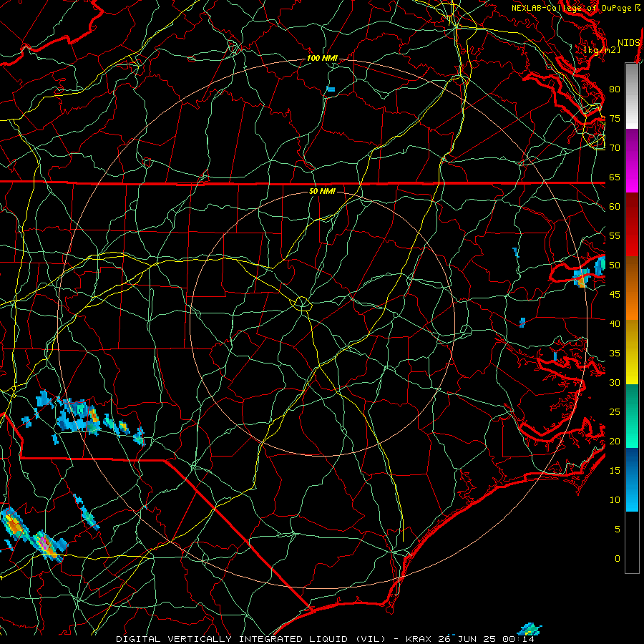Image resolution: width=644 pixels, height=644 pixels.
Task: Select the [kg/m2] units label
Action: [602, 49]
